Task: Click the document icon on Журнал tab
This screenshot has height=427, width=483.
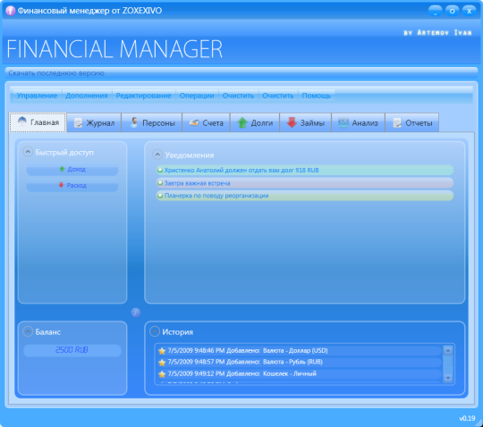Action: pos(78,122)
